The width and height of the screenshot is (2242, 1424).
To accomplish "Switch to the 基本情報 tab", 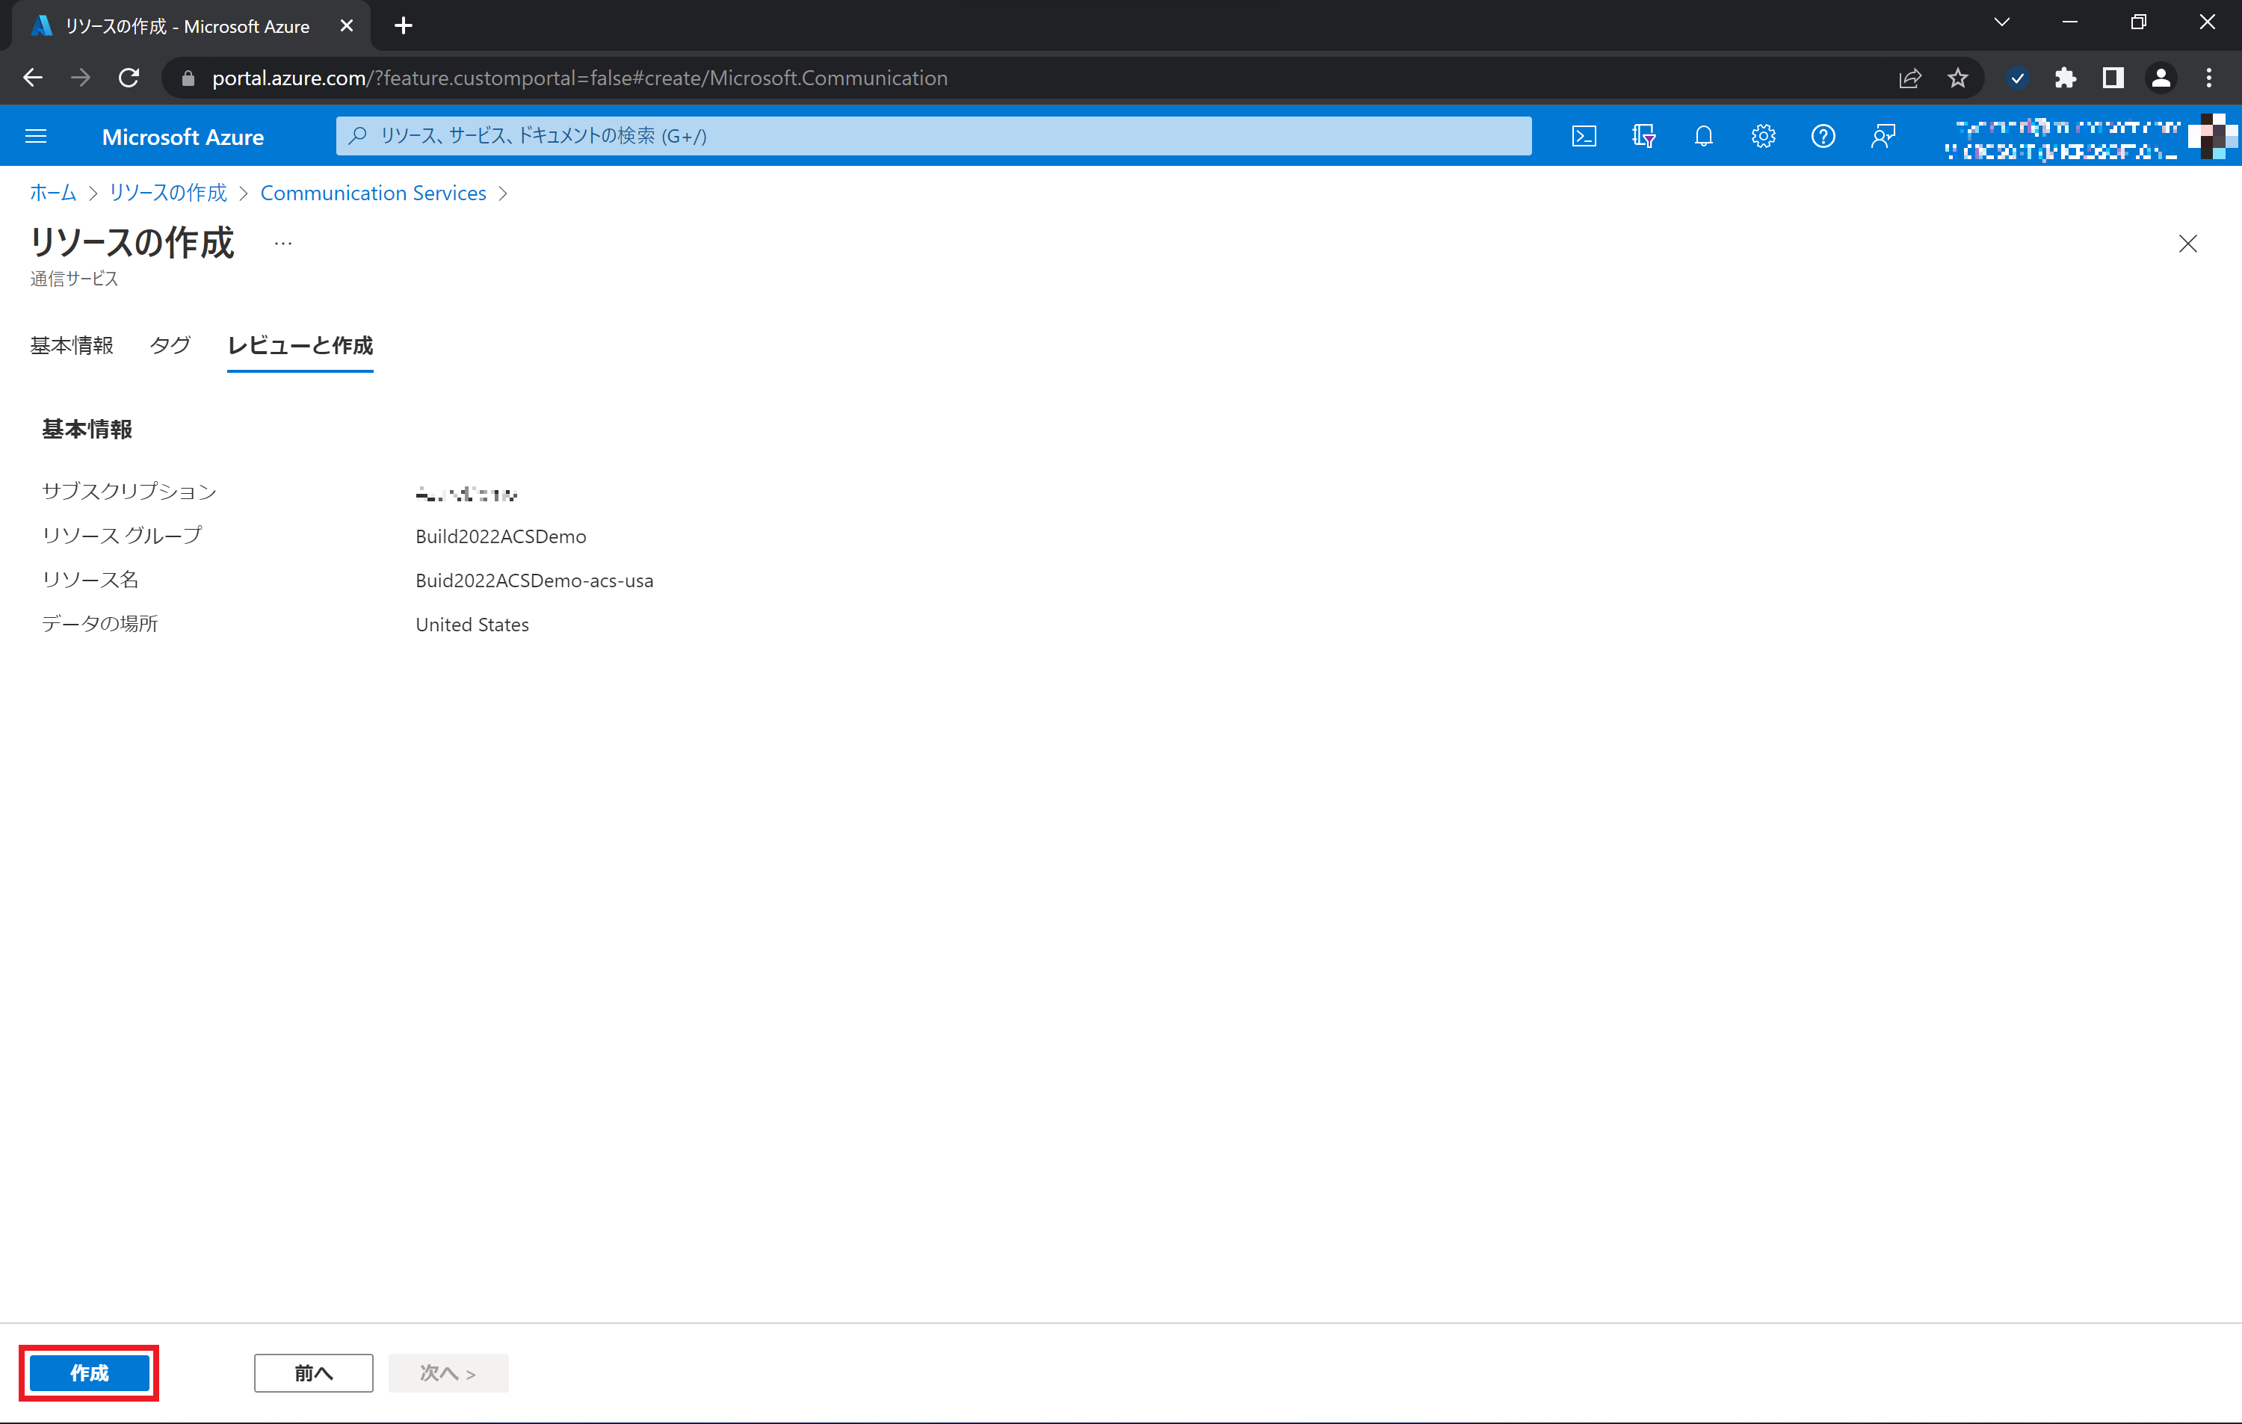I will [72, 345].
